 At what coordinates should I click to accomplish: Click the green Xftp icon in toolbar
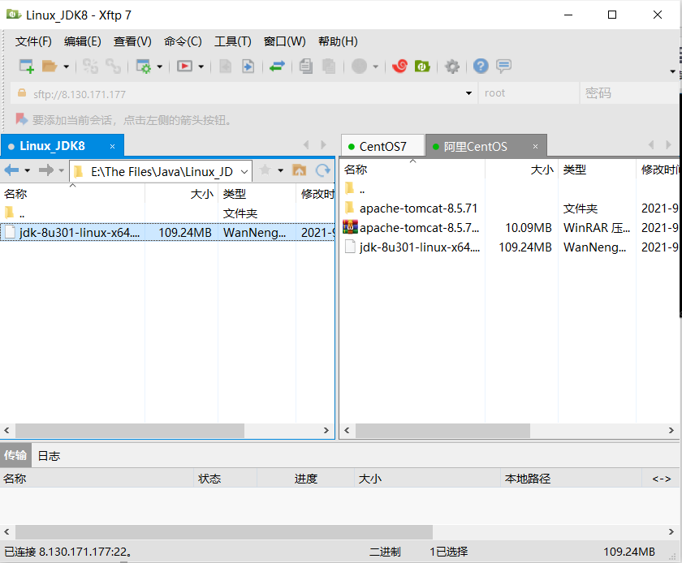[422, 67]
